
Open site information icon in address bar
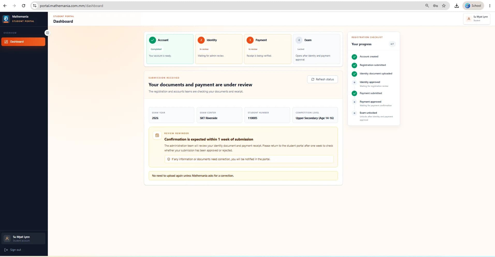(35, 6)
